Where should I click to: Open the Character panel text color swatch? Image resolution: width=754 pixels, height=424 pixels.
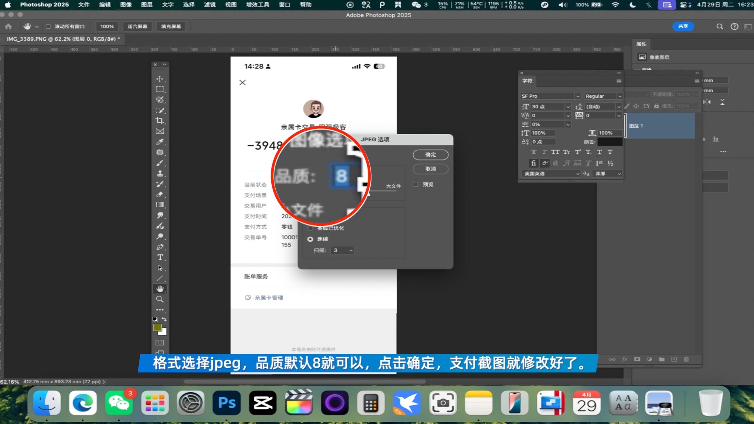tap(610, 142)
